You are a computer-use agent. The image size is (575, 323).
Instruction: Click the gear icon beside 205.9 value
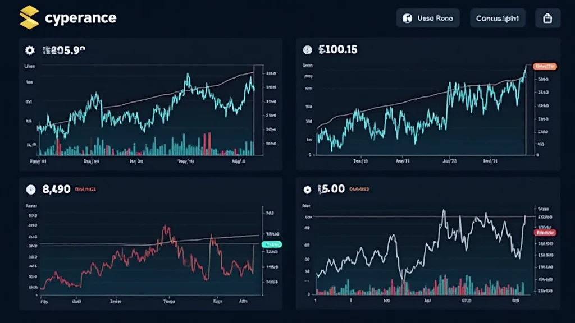30,50
